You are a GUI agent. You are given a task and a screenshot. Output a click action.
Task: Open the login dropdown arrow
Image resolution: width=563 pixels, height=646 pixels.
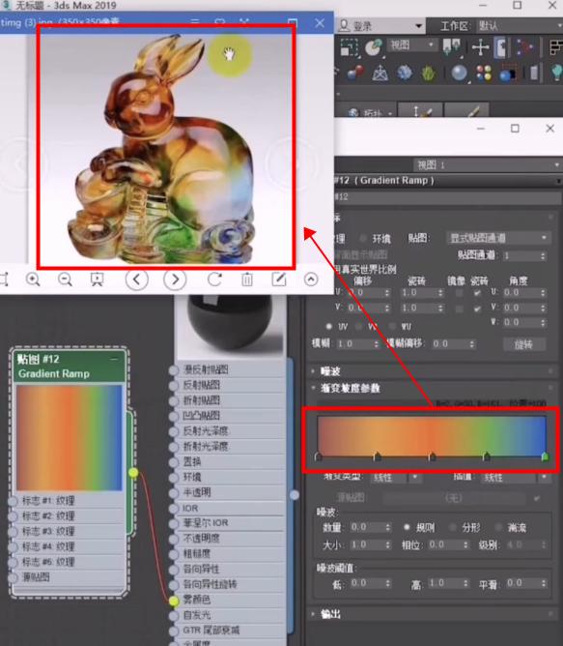tap(418, 26)
